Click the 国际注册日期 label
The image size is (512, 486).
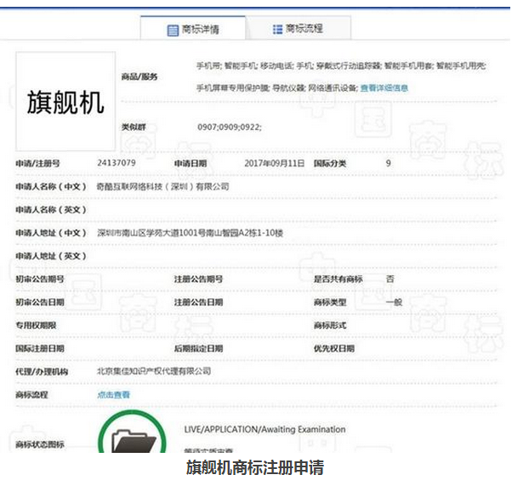(40, 348)
